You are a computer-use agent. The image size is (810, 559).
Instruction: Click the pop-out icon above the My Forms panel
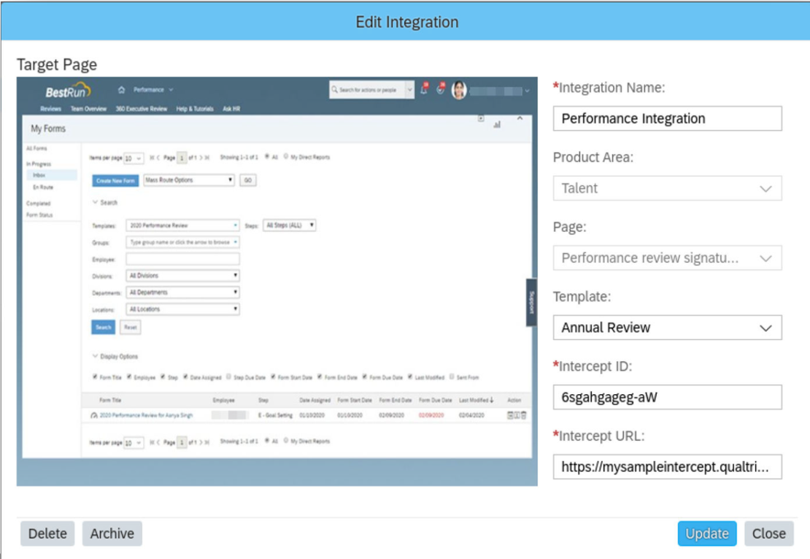479,117
